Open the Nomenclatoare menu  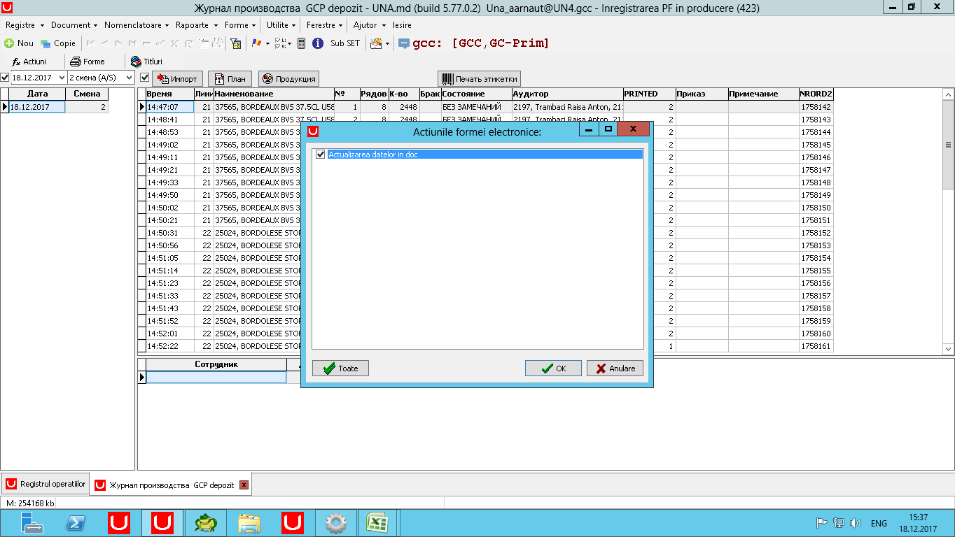point(136,25)
